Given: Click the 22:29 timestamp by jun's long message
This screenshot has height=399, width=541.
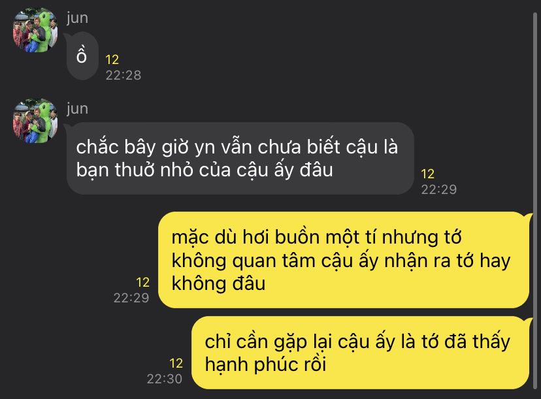Looking at the screenshot, I should point(439,189).
